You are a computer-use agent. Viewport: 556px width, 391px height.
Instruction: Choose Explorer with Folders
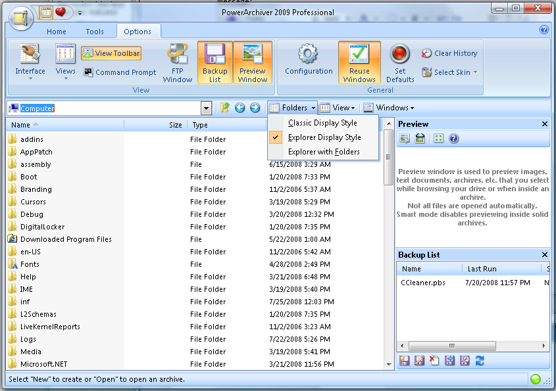click(x=322, y=152)
